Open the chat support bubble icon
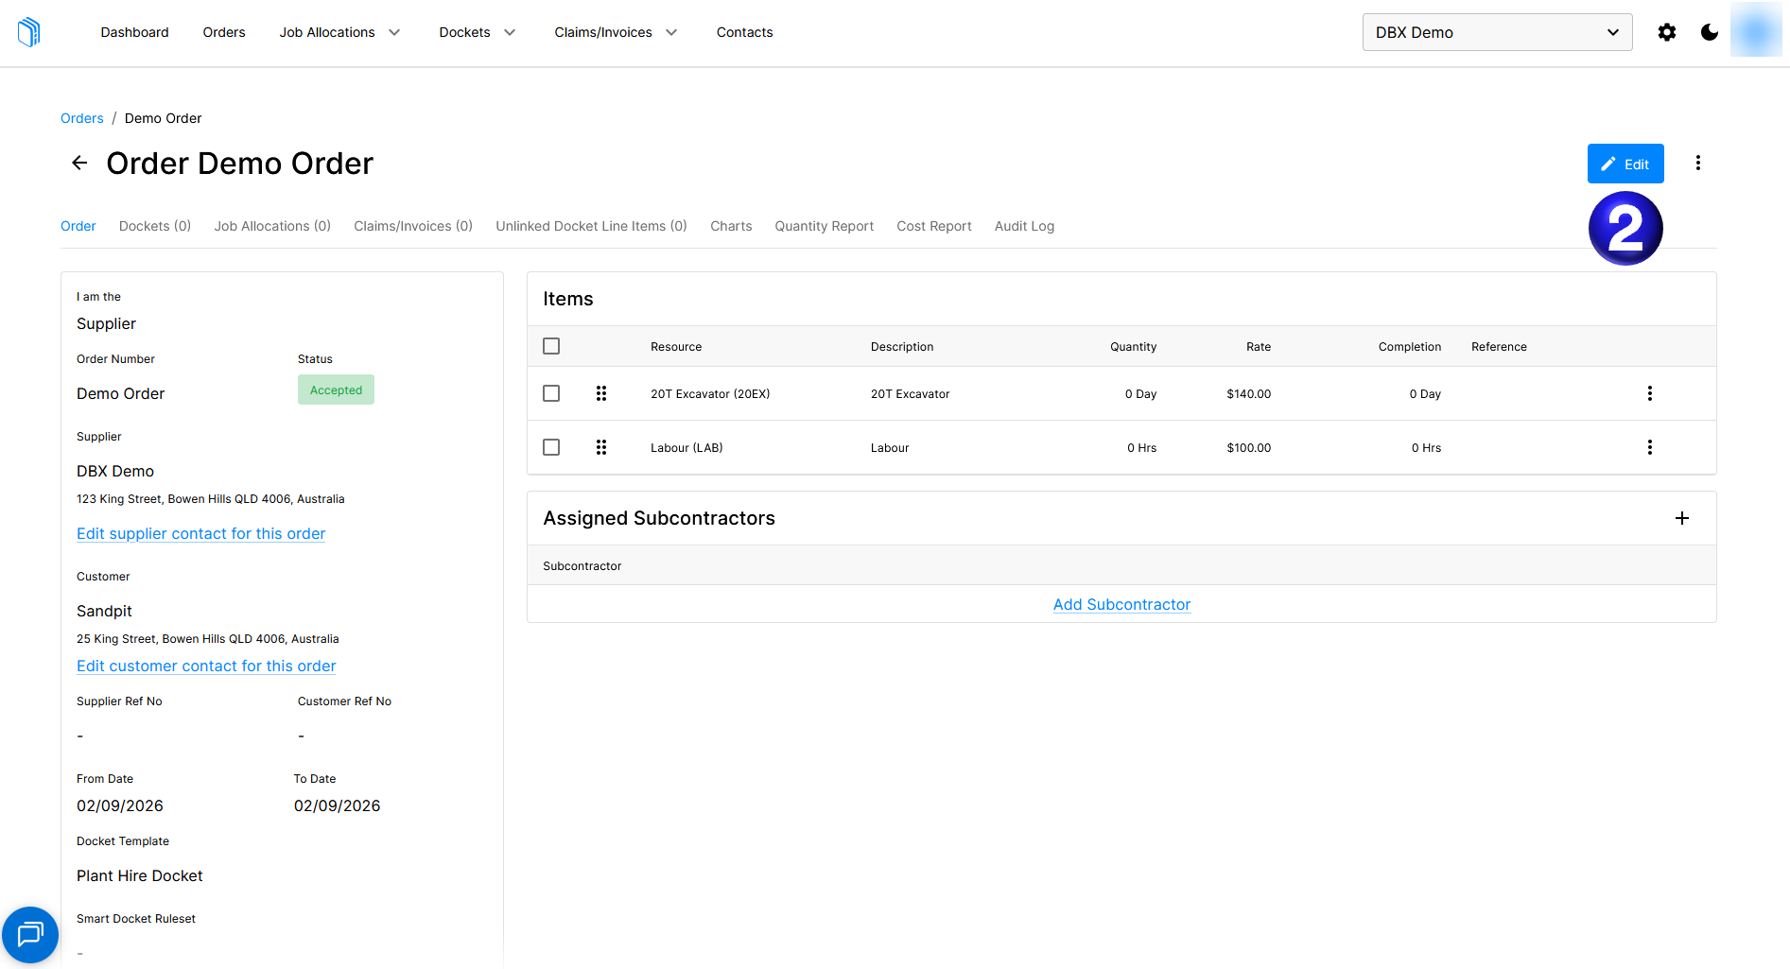 pos(30,935)
